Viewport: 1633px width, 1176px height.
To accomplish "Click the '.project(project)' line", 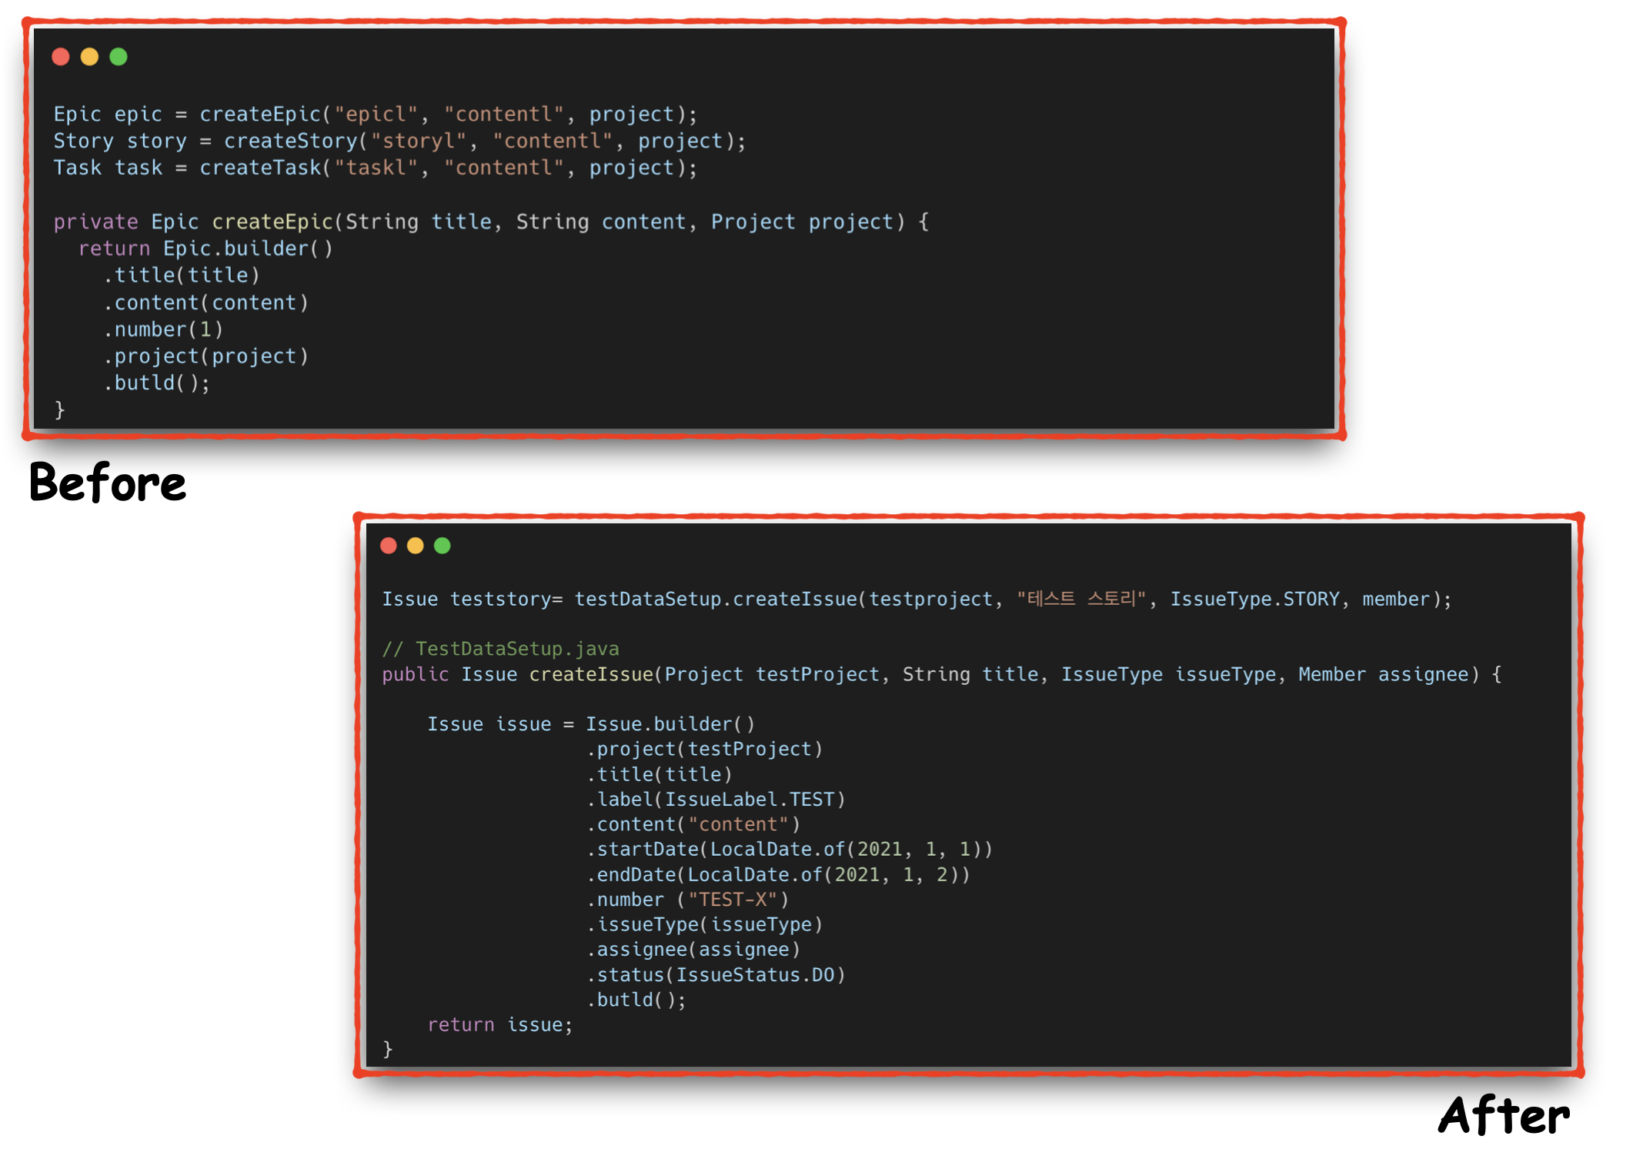I will click(206, 356).
